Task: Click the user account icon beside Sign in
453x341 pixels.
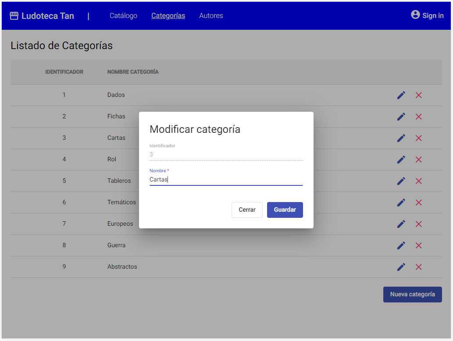Action: pyautogui.click(x=415, y=14)
